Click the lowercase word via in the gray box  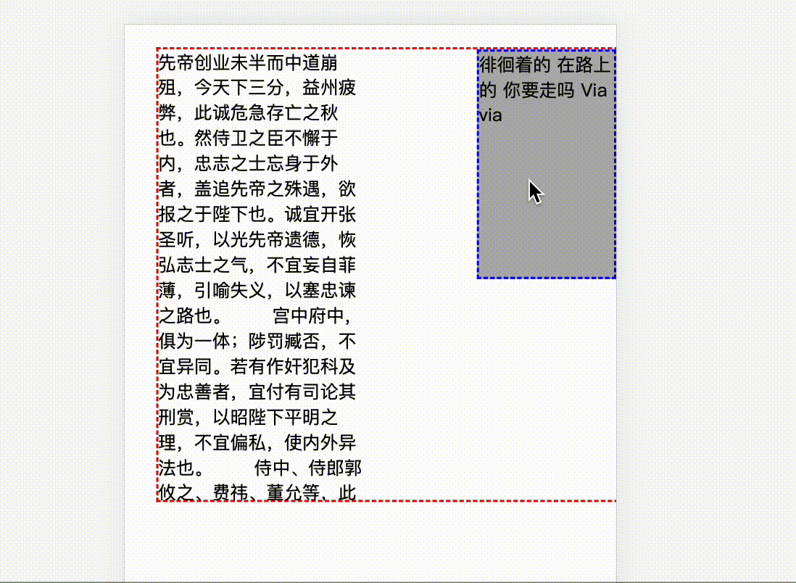coord(489,114)
